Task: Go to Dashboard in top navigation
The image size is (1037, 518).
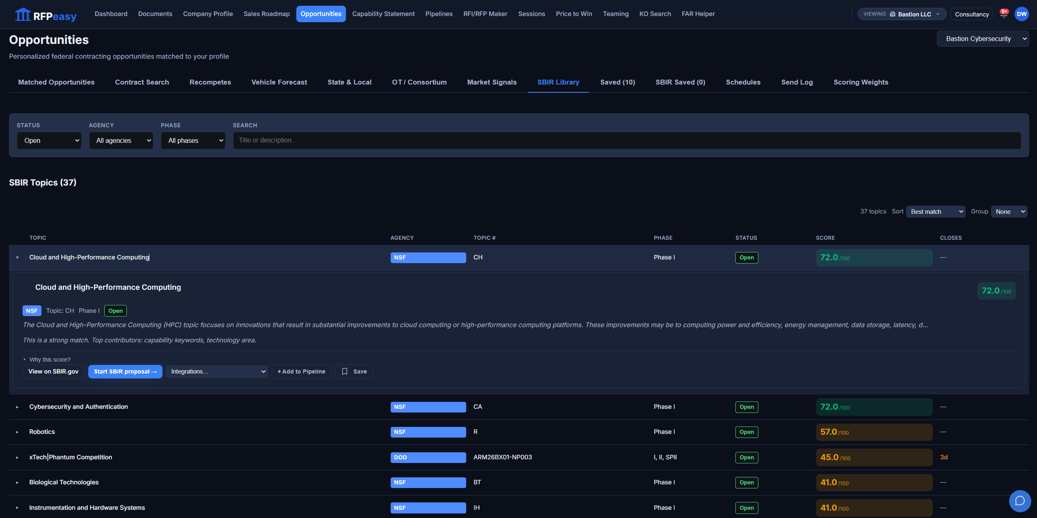Action: (111, 14)
